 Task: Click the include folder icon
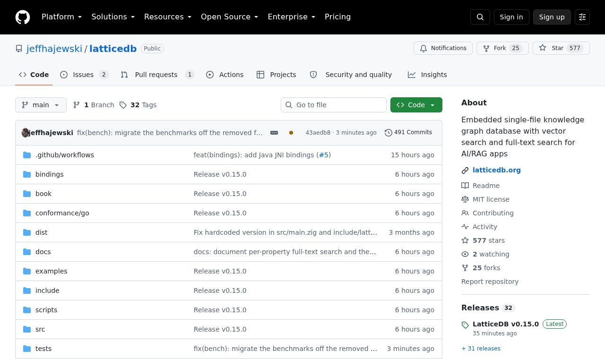27,291
